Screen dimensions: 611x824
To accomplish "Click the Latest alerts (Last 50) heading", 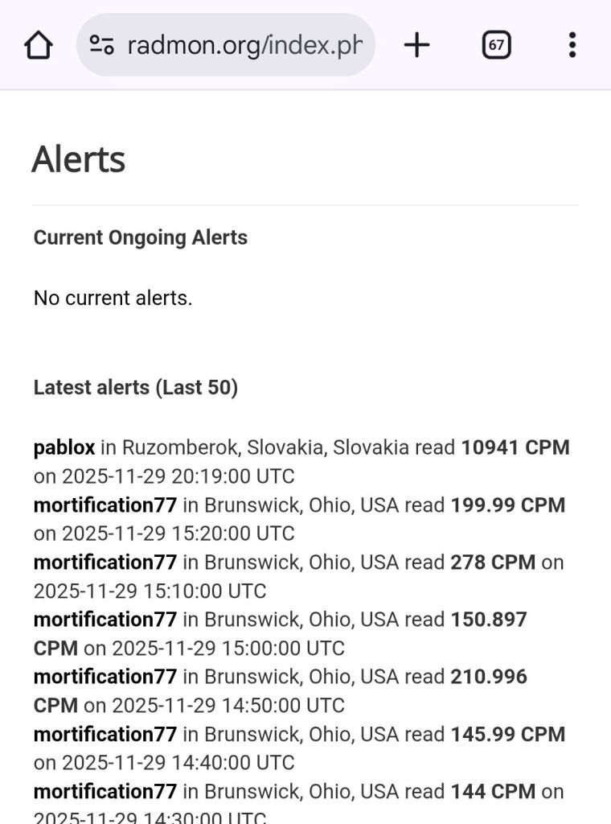I will 136,388.
